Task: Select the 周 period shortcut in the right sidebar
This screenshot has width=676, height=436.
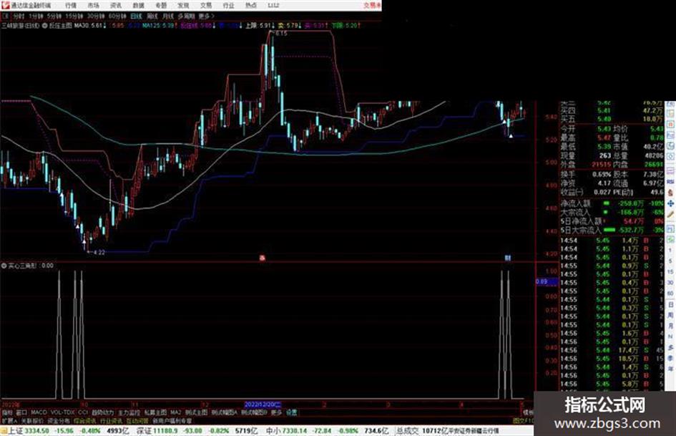Action: (670, 315)
